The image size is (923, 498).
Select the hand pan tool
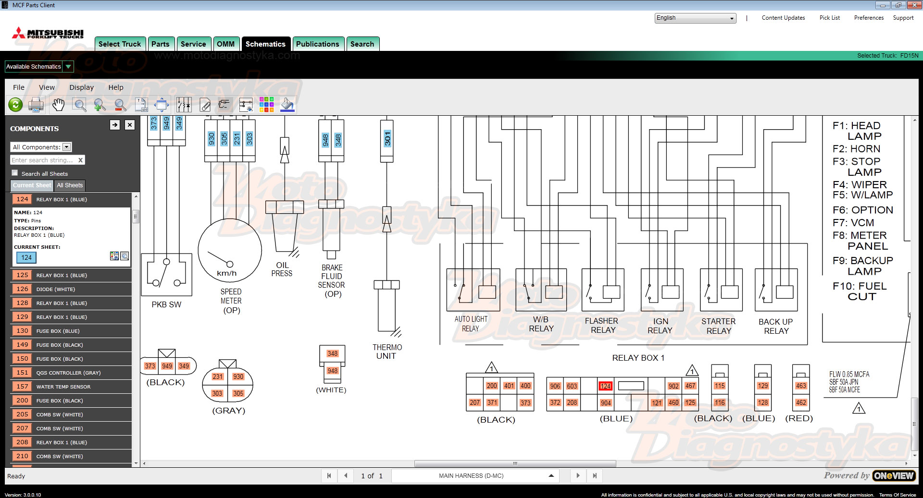(x=58, y=104)
